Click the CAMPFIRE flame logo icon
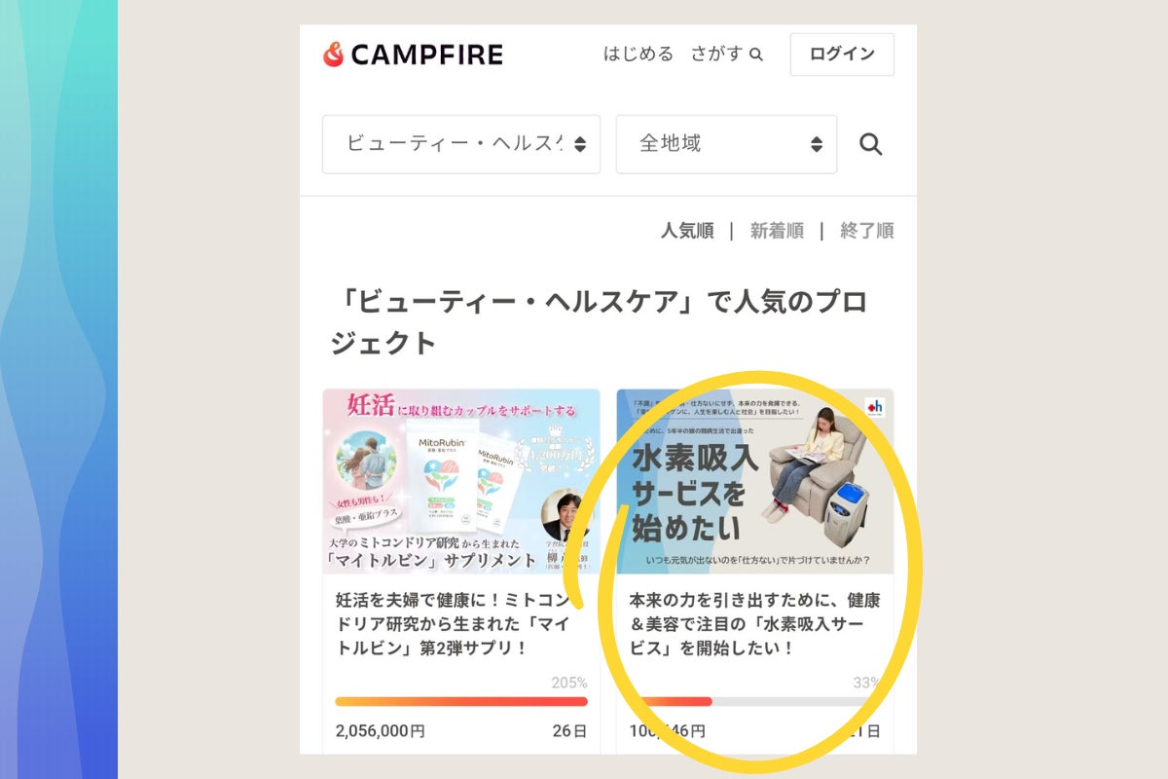1168x779 pixels. click(x=333, y=55)
